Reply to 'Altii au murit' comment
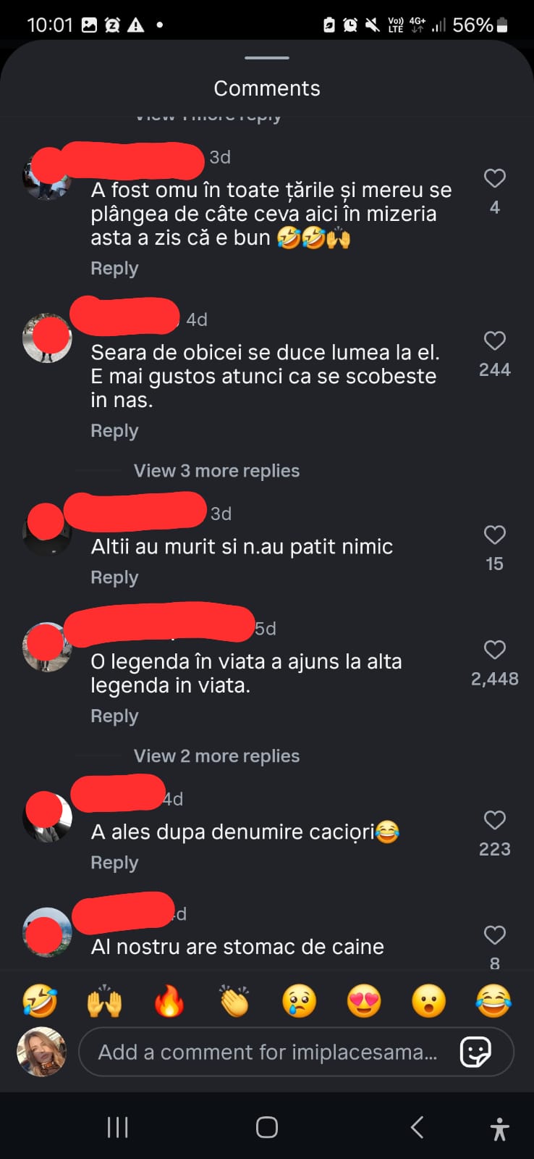Viewport: 534px width, 1159px height. (114, 577)
